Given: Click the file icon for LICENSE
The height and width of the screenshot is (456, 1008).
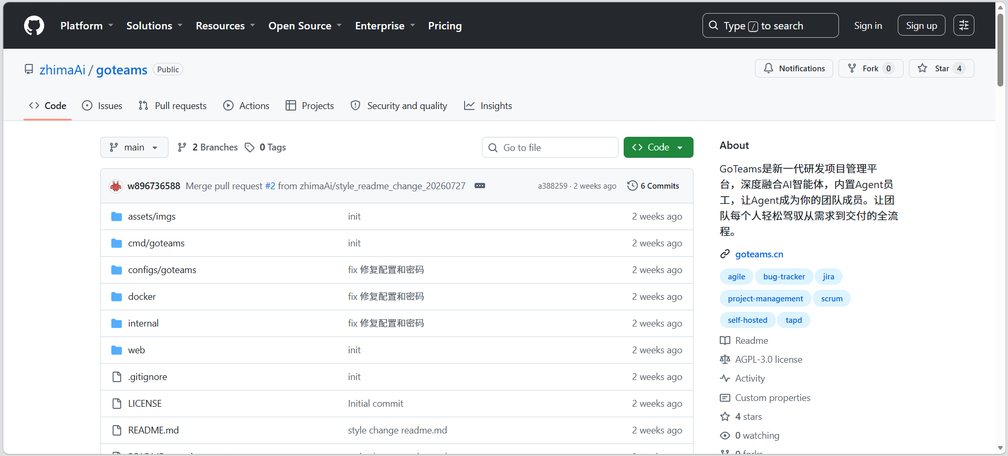Looking at the screenshot, I should [117, 404].
